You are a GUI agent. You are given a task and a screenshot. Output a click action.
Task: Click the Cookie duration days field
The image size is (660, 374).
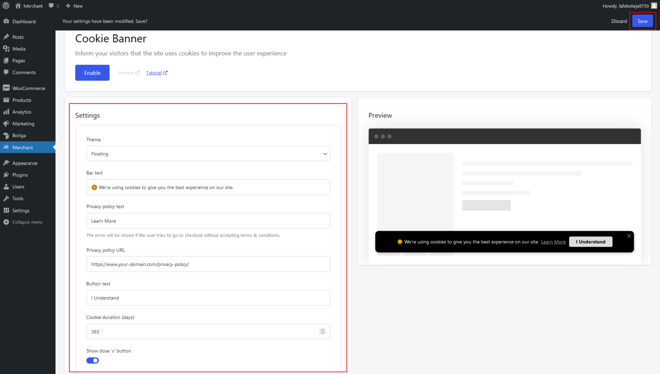coord(208,332)
